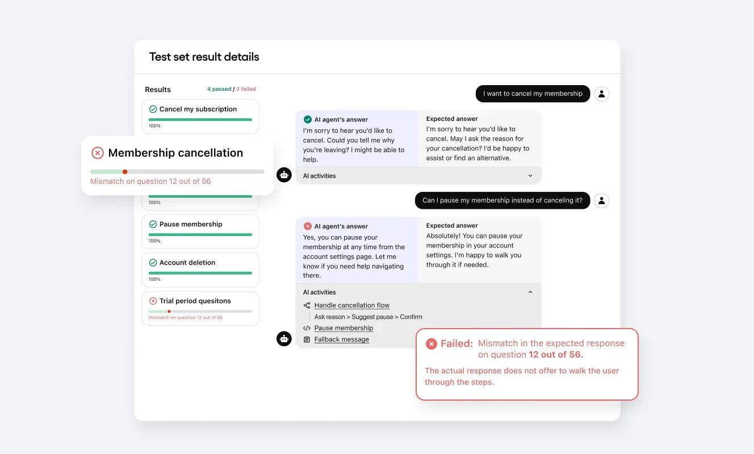The image size is (754, 454).
Task: Open the Pause membership activity link
Action: pyautogui.click(x=344, y=328)
